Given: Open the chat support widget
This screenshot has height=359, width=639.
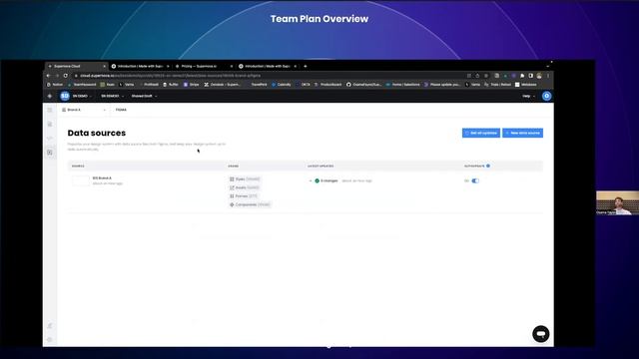Looking at the screenshot, I should click(541, 334).
